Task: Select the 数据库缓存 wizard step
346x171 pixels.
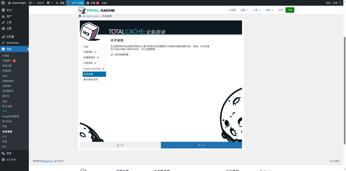Action: click(94, 58)
